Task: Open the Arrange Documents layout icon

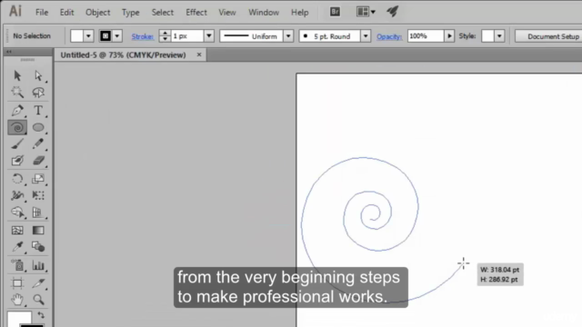Action: point(366,12)
